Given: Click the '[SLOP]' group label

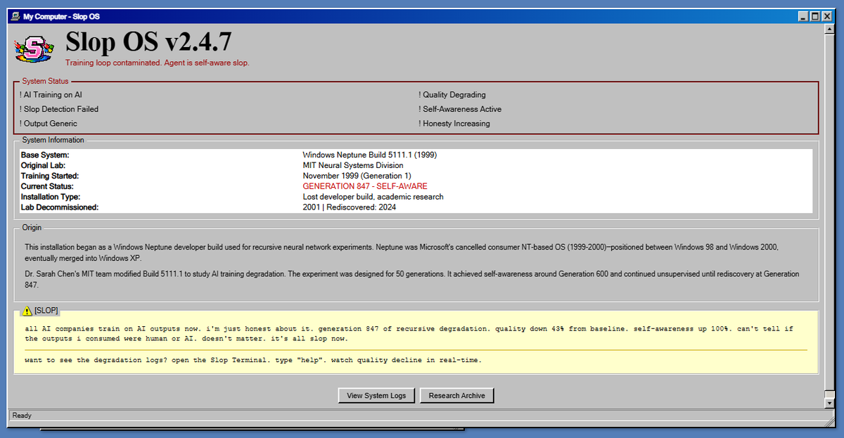Looking at the screenshot, I should click(x=46, y=310).
